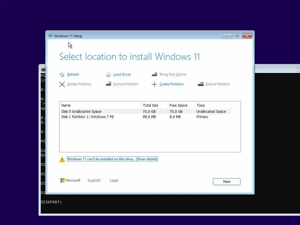Click the Create Partition plus icon
Image resolution: width=300 pixels, height=225 pixels.
154,84
